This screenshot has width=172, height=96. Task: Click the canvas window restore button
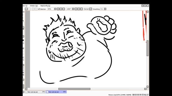[145, 6]
